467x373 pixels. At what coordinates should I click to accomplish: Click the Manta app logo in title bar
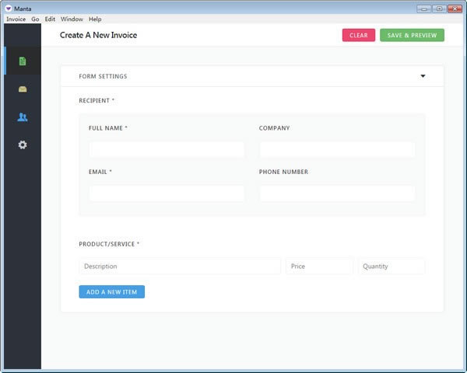click(x=9, y=9)
